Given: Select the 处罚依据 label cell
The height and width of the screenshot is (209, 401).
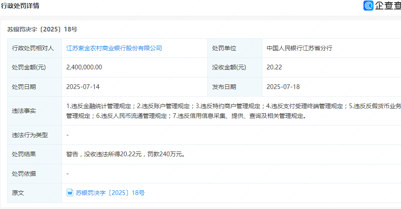Looking at the screenshot, I should [24, 174].
